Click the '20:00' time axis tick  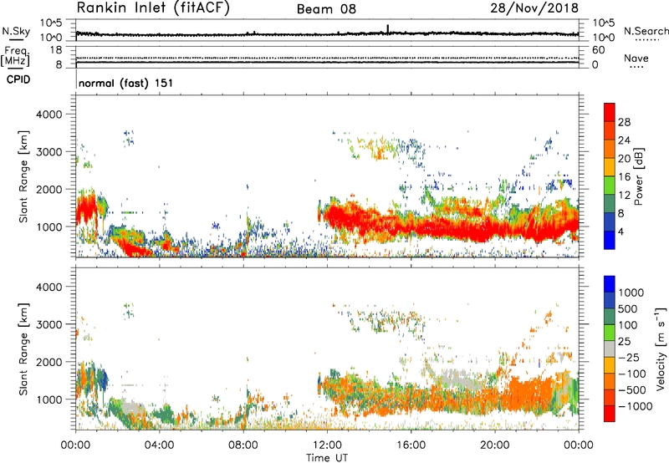[494, 445]
